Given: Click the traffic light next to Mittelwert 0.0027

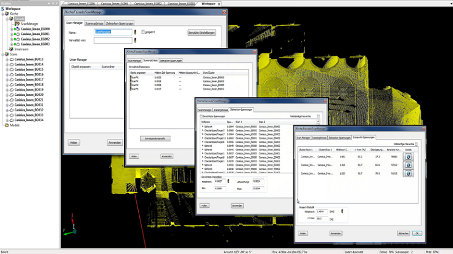Looking at the screenshot, I should 229,181.
